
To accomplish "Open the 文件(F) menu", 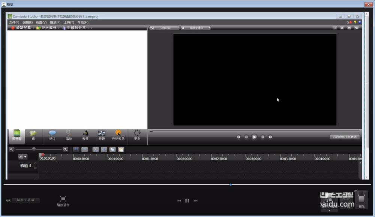I will tap(14, 22).
